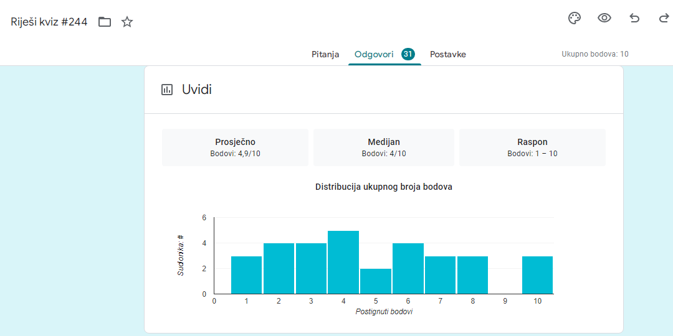Viewport: 673px width, 336px height.
Task: Click the Bodovi: 4/10 value
Action: click(x=384, y=154)
